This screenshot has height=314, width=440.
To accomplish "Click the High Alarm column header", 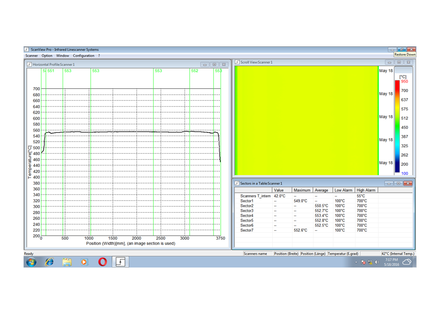I will [366, 190].
